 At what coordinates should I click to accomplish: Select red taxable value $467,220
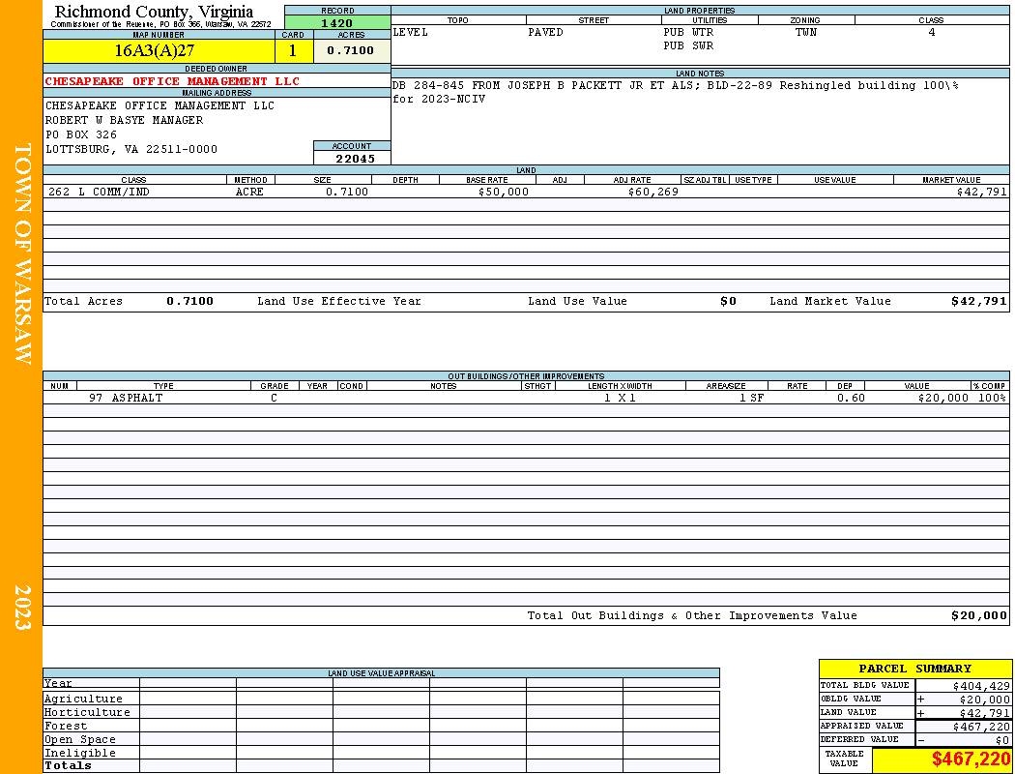[971, 759]
